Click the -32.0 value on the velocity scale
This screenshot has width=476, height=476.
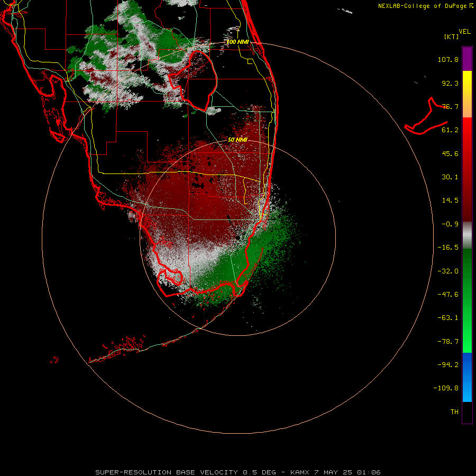pos(448,271)
